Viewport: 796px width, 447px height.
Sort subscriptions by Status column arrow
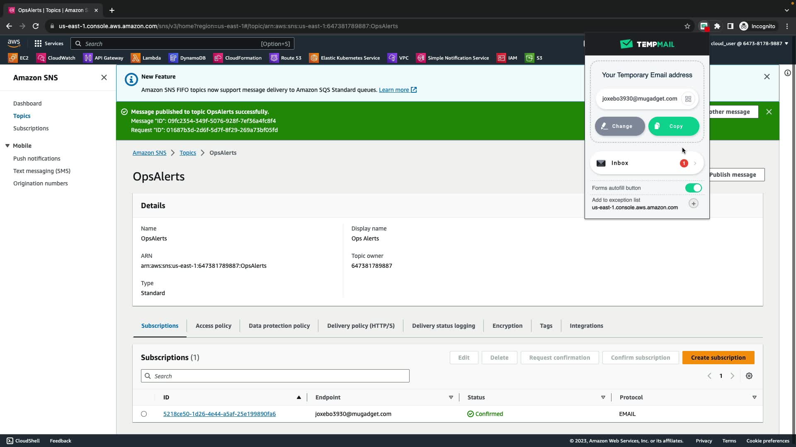[603, 397]
